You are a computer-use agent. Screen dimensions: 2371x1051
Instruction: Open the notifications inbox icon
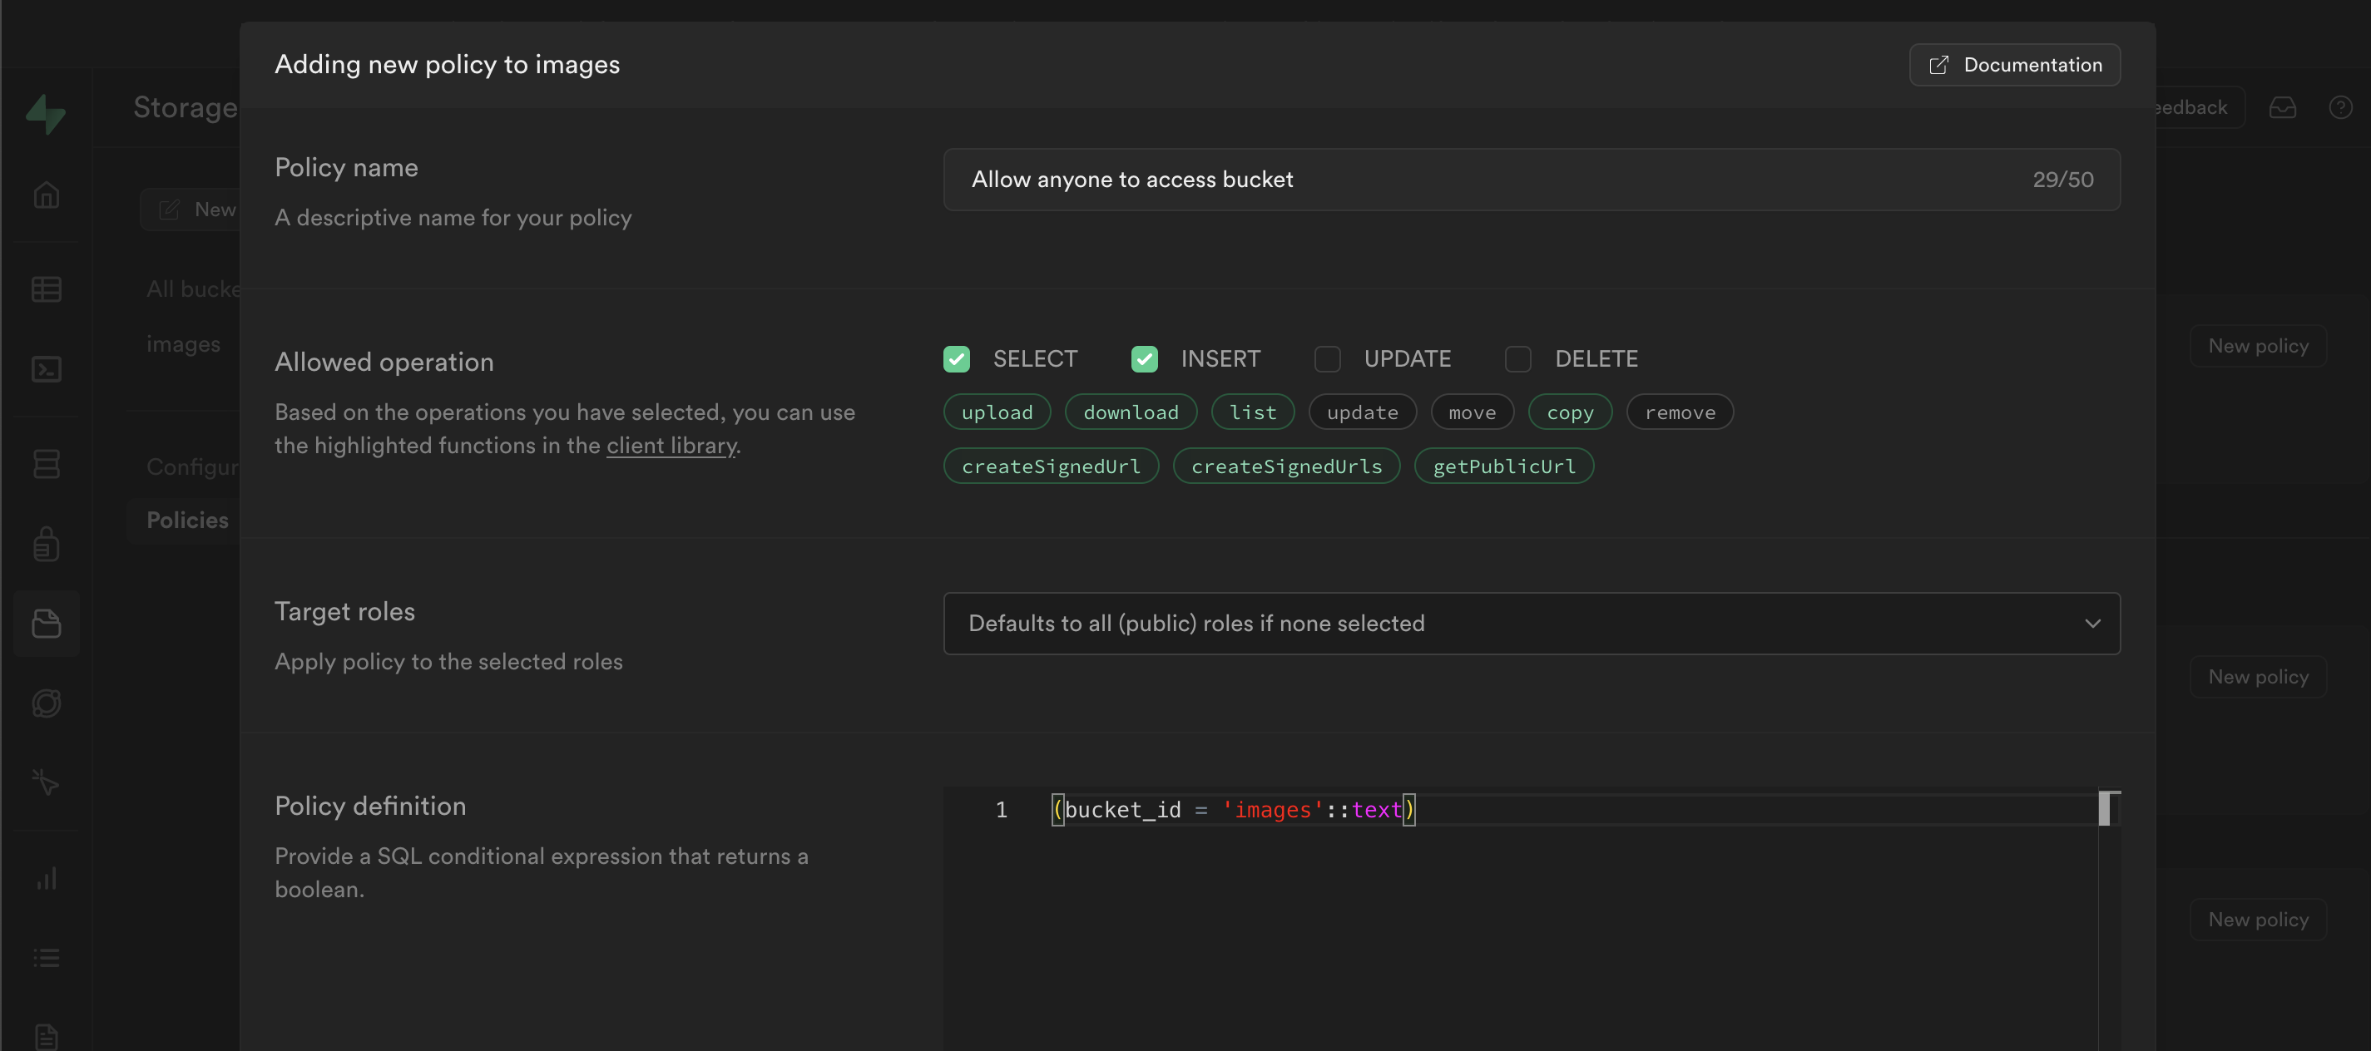click(2282, 107)
